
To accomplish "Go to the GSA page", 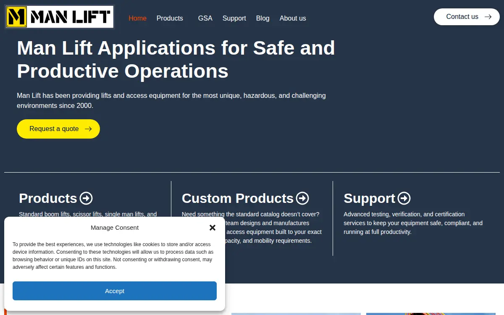I will point(205,18).
